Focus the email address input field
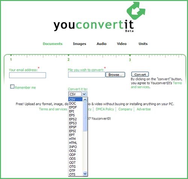 coord(27,75)
